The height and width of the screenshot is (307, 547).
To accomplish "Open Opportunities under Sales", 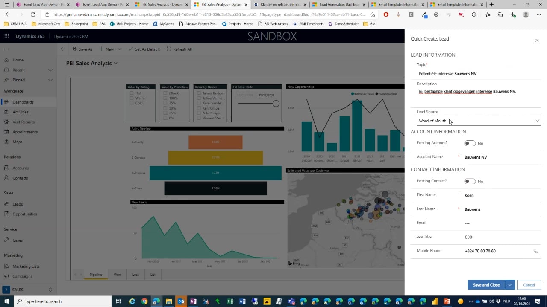I will coord(25,214).
